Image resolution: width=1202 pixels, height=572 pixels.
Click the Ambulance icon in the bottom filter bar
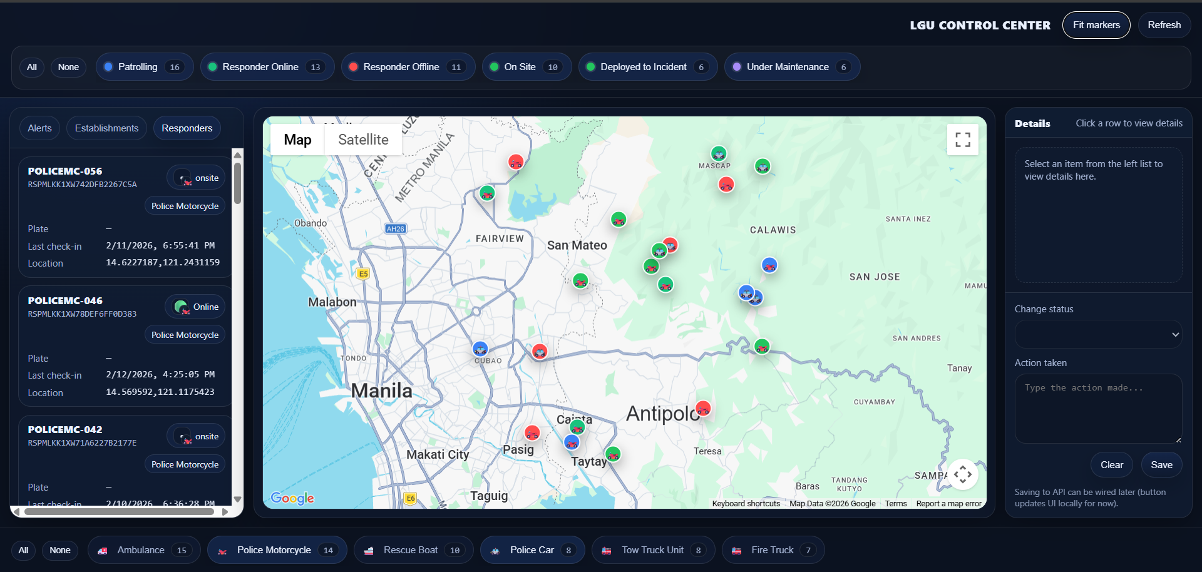pyautogui.click(x=103, y=551)
